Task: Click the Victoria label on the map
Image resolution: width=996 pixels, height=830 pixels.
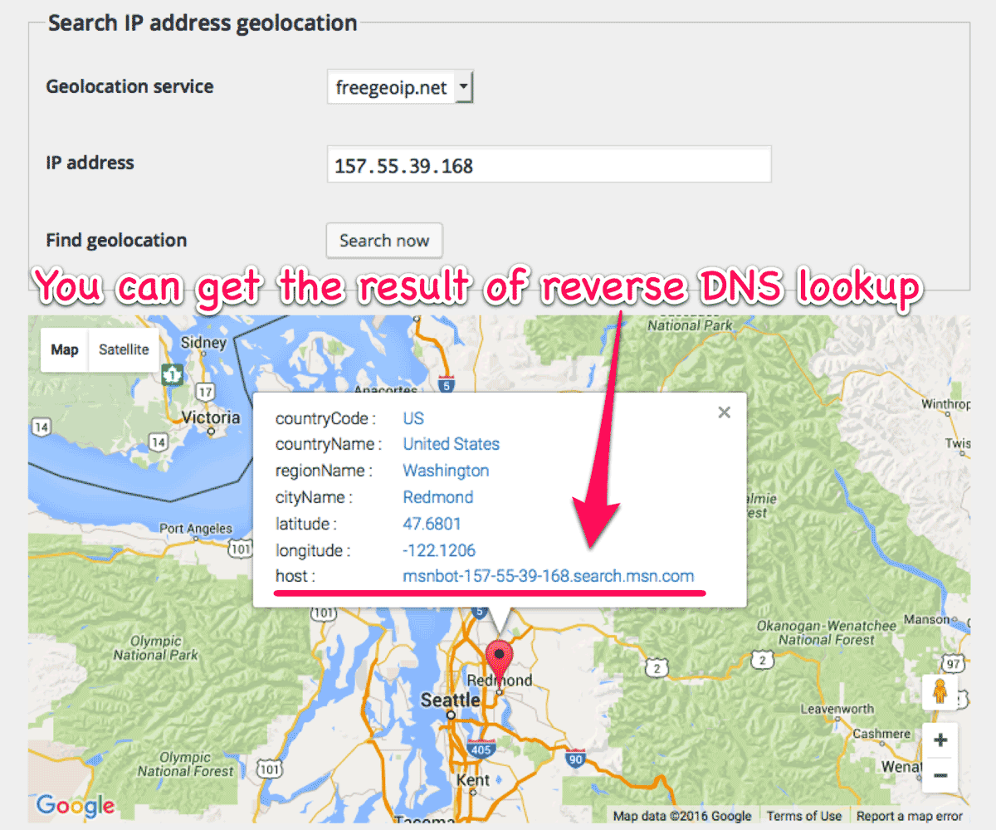Action: (211, 417)
